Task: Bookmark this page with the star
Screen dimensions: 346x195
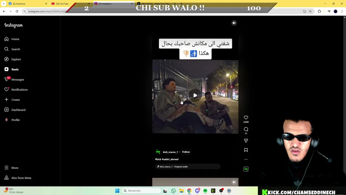Action: click(x=310, y=11)
